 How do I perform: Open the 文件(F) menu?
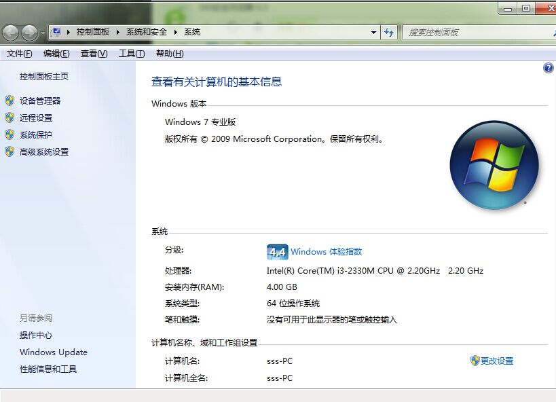point(20,54)
